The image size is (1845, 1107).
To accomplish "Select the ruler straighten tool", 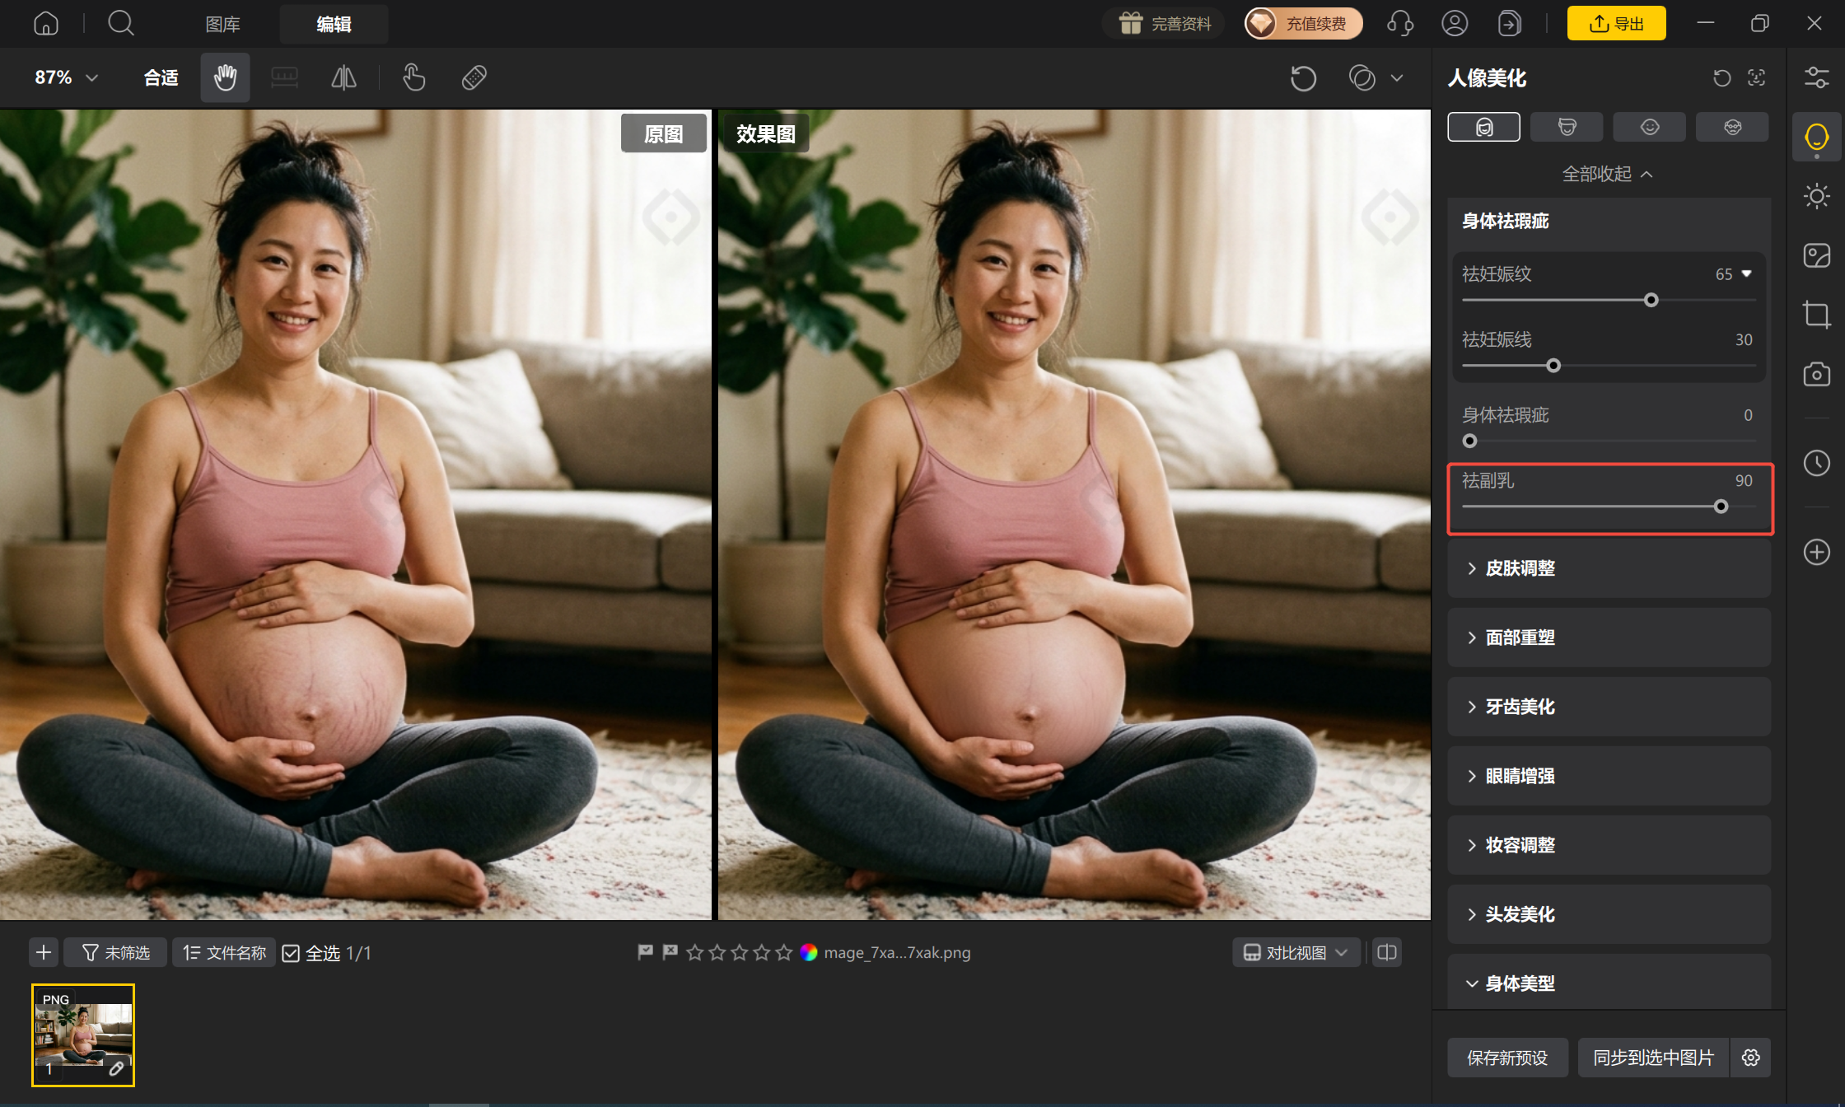I will click(x=284, y=77).
